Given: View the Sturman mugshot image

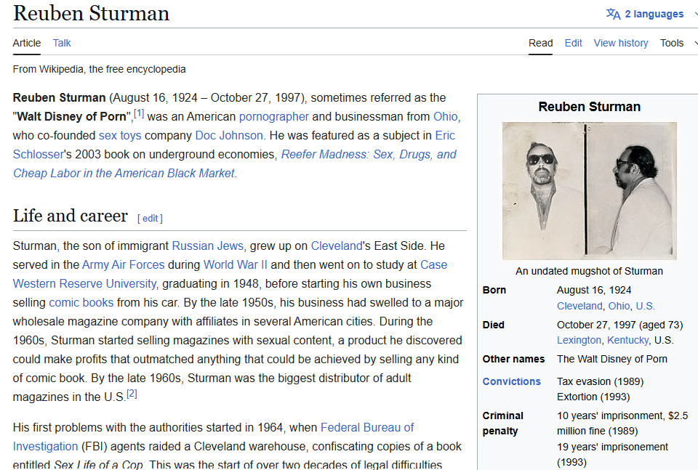Looking at the screenshot, I should 590,191.
